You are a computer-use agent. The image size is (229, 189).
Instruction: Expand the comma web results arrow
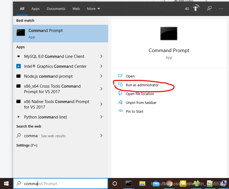(101, 136)
